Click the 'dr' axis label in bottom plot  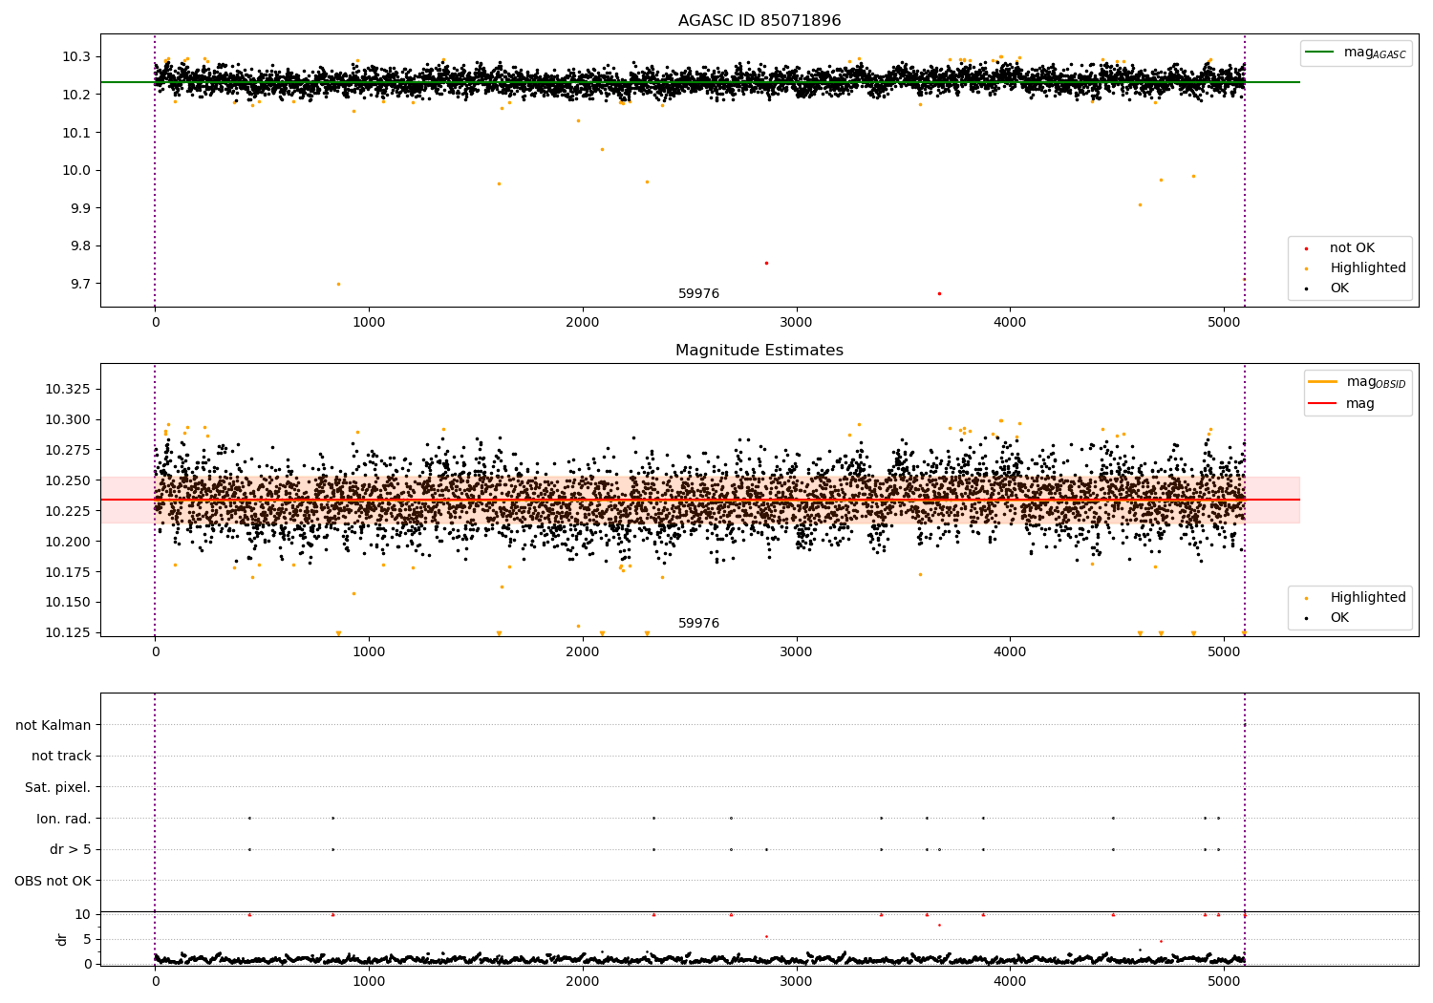coord(62,939)
